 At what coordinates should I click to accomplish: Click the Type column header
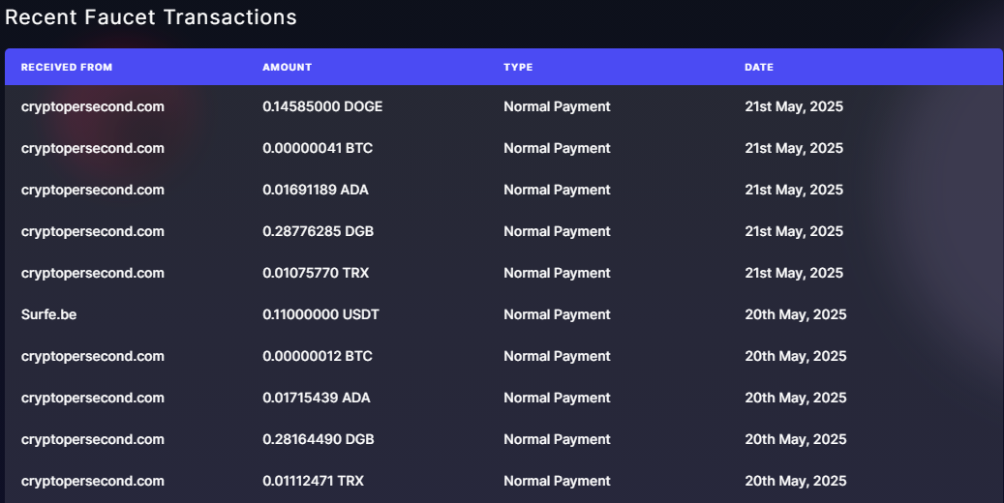[x=518, y=68]
